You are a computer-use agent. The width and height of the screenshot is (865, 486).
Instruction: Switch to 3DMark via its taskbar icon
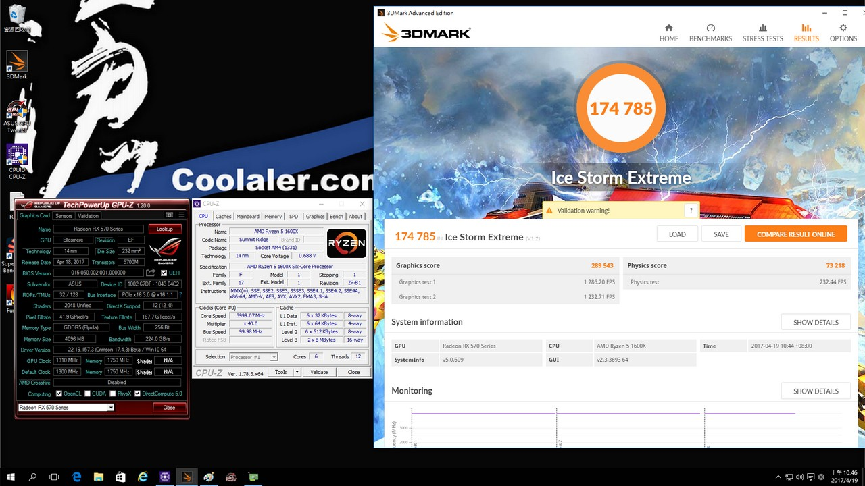click(187, 477)
